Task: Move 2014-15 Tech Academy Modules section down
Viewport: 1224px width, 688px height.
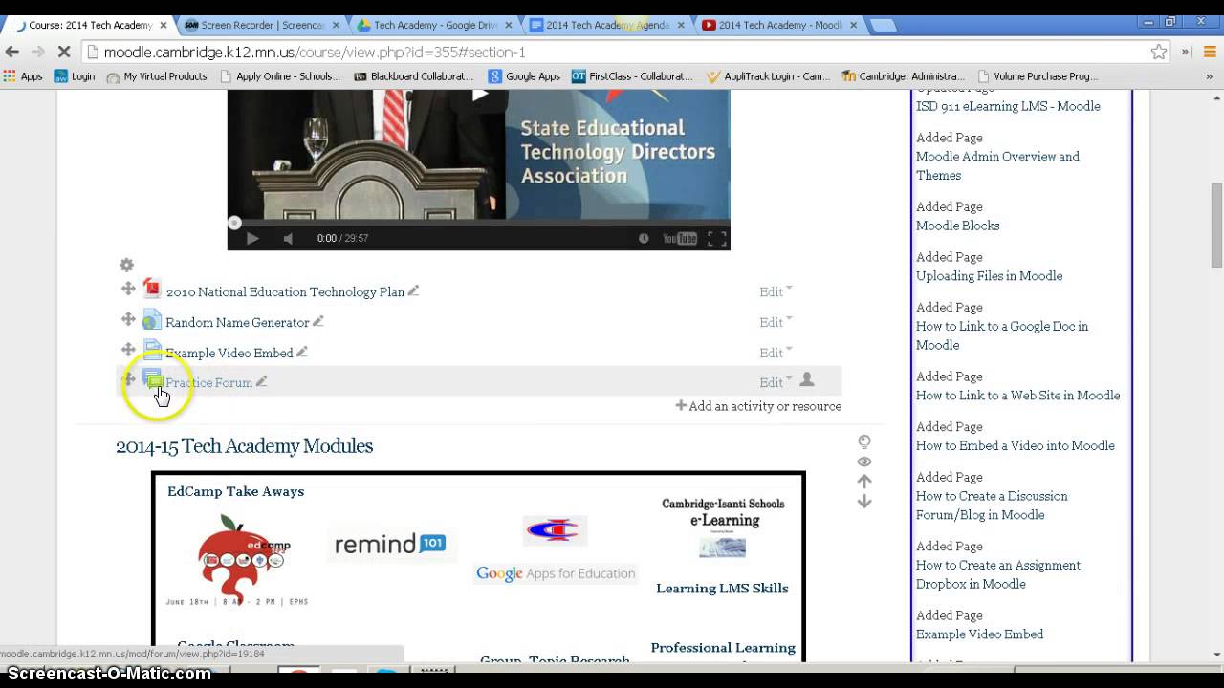Action: 864,502
